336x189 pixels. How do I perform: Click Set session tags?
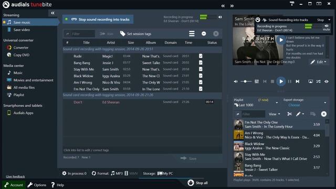click(135, 34)
